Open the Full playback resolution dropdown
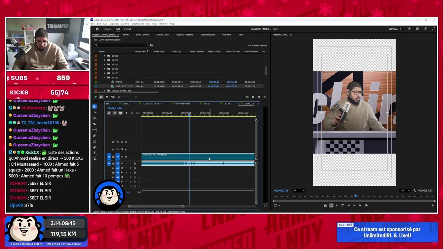This screenshot has height=249, width=443. (x=405, y=191)
